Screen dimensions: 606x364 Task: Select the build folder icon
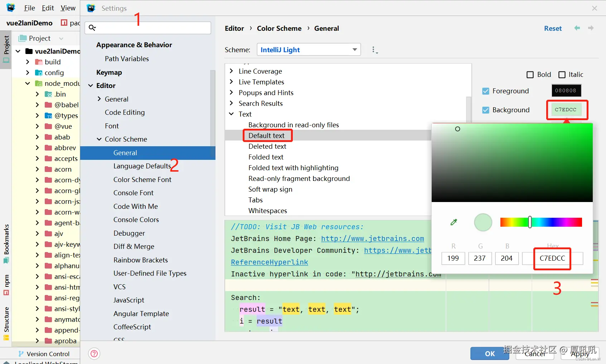click(x=39, y=62)
